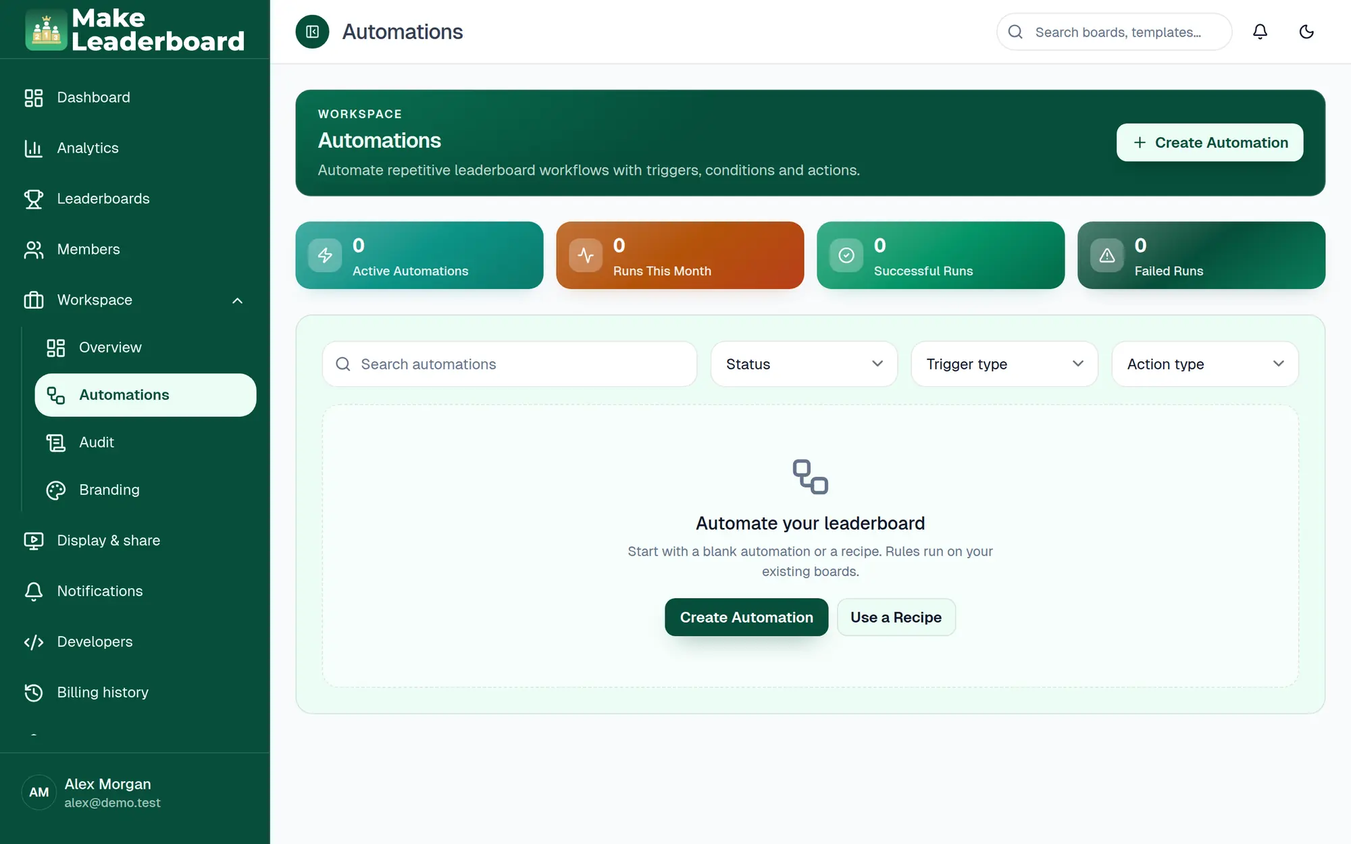Image resolution: width=1351 pixels, height=844 pixels.
Task: Click the Dashboard grid icon
Action: pos(34,98)
